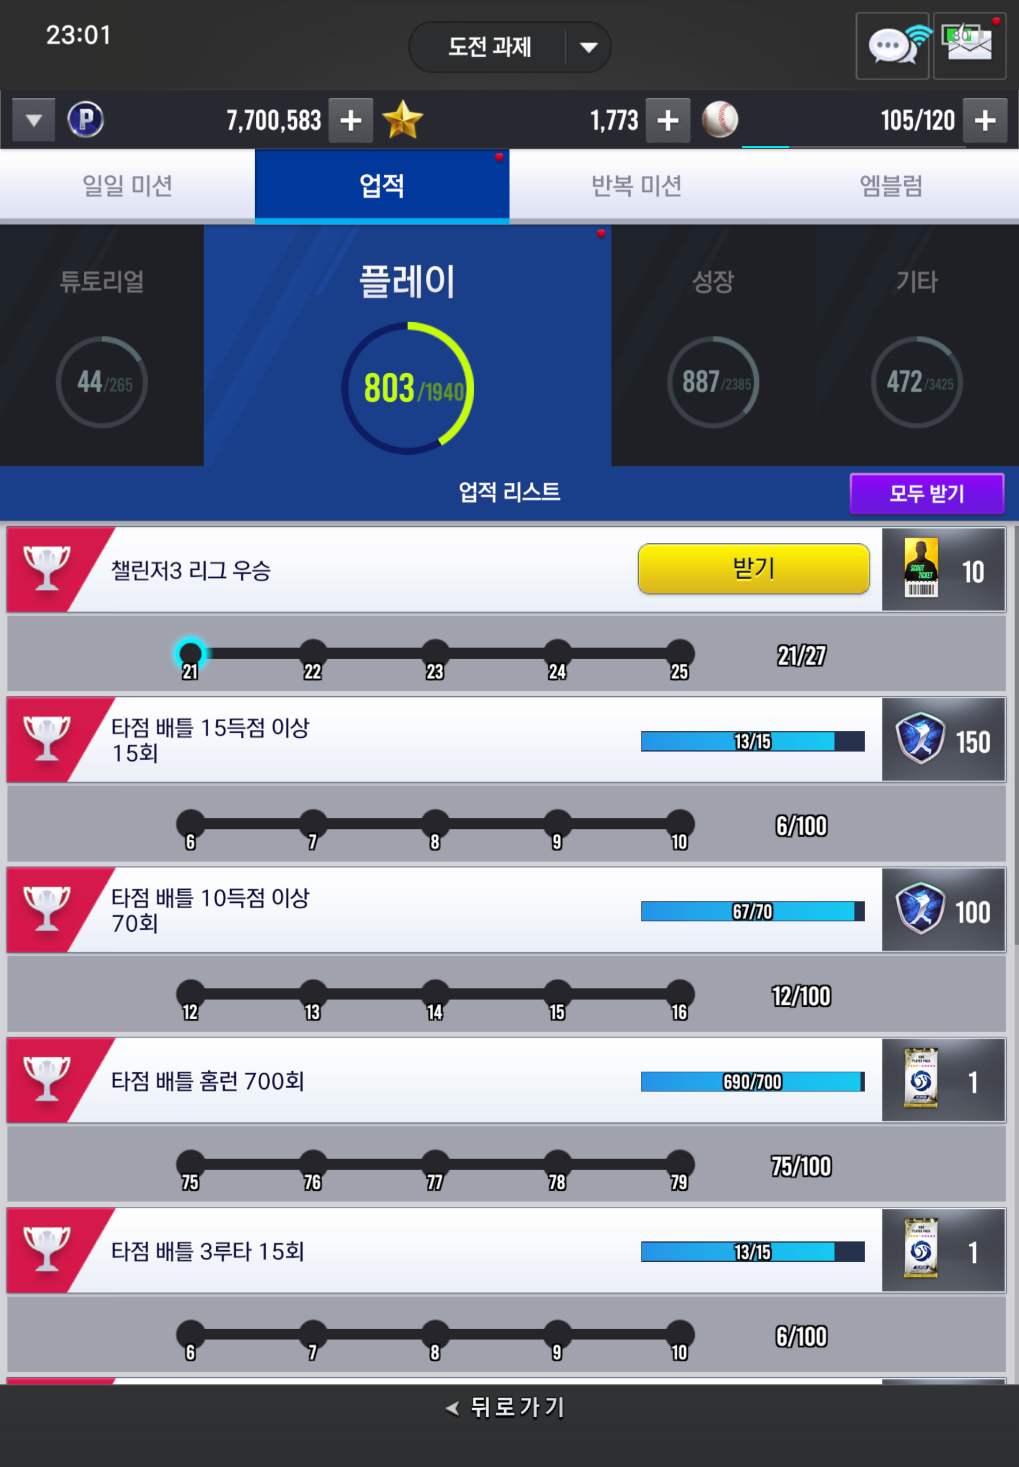Open the 엠블럼 tab
Viewport: 1019px width, 1467px height.
click(x=891, y=186)
